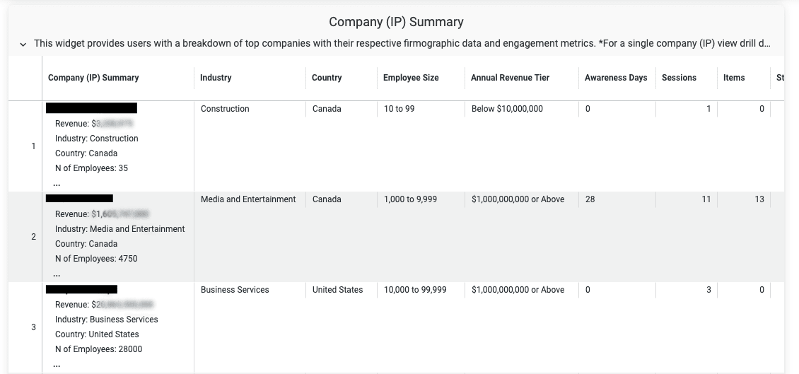Click the widget description text

tap(402, 43)
